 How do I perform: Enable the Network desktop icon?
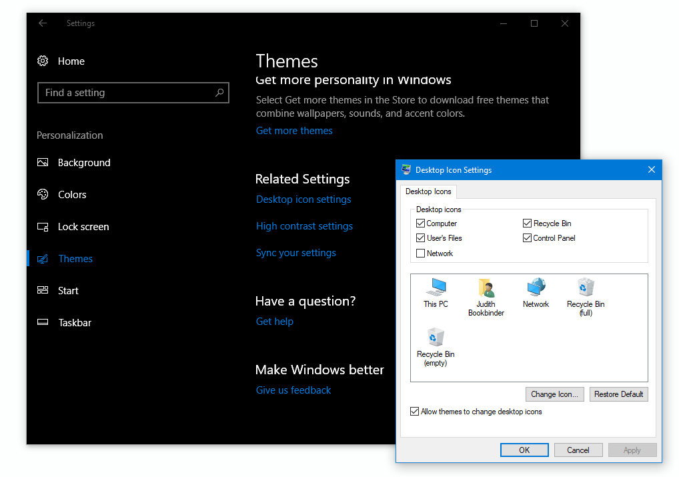point(420,253)
